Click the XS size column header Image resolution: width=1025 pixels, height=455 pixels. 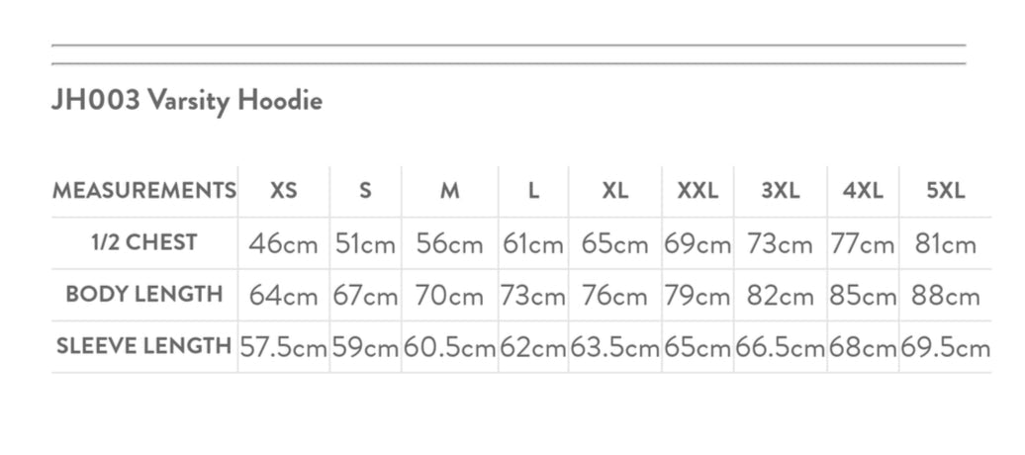coord(284,191)
